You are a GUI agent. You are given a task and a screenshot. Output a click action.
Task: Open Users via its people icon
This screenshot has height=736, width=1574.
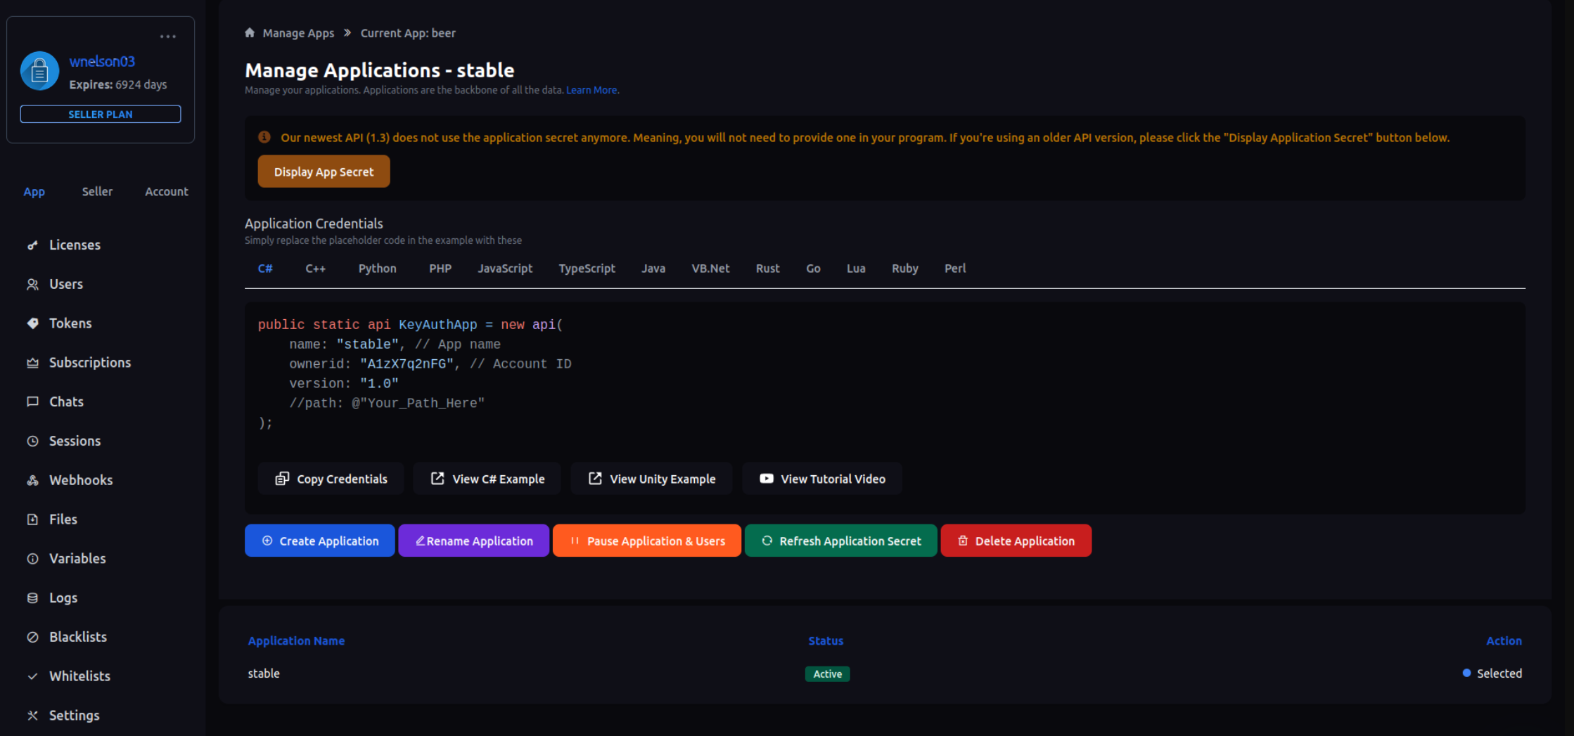32,285
